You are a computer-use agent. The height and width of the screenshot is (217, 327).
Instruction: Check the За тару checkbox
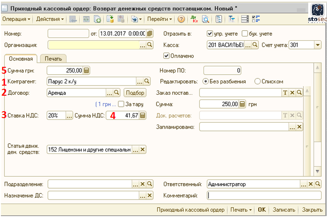(121, 104)
